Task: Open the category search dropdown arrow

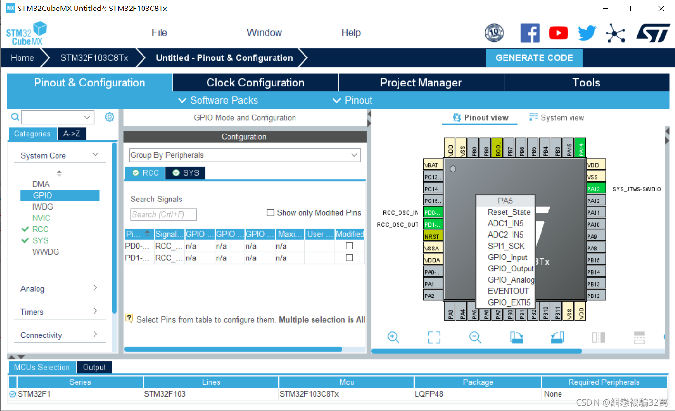Action: pyautogui.click(x=87, y=117)
